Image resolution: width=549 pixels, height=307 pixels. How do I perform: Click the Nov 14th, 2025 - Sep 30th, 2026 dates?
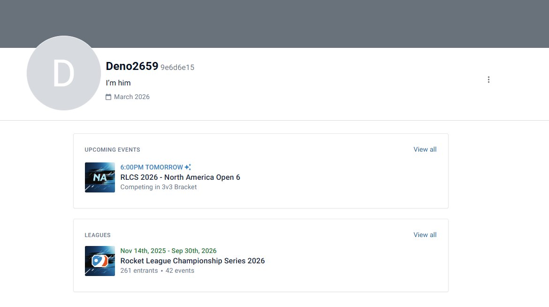[168, 251]
